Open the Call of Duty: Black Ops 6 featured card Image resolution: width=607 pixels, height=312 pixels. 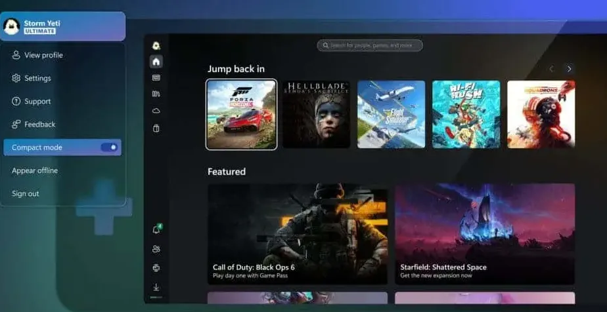298,234
